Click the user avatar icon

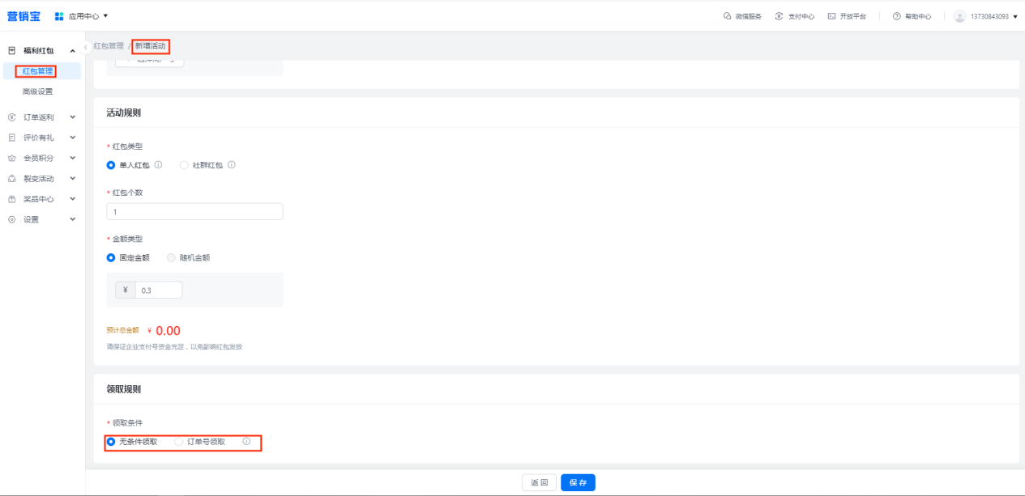click(x=959, y=16)
